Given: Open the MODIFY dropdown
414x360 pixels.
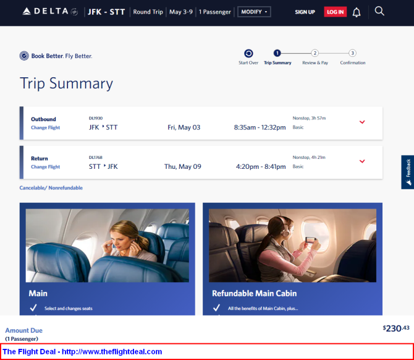Looking at the screenshot, I should 254,12.
